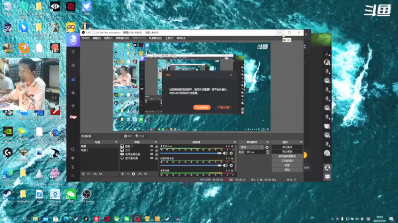Decrease the transition duration with the down arrow
398x223 pixels.
click(267, 153)
